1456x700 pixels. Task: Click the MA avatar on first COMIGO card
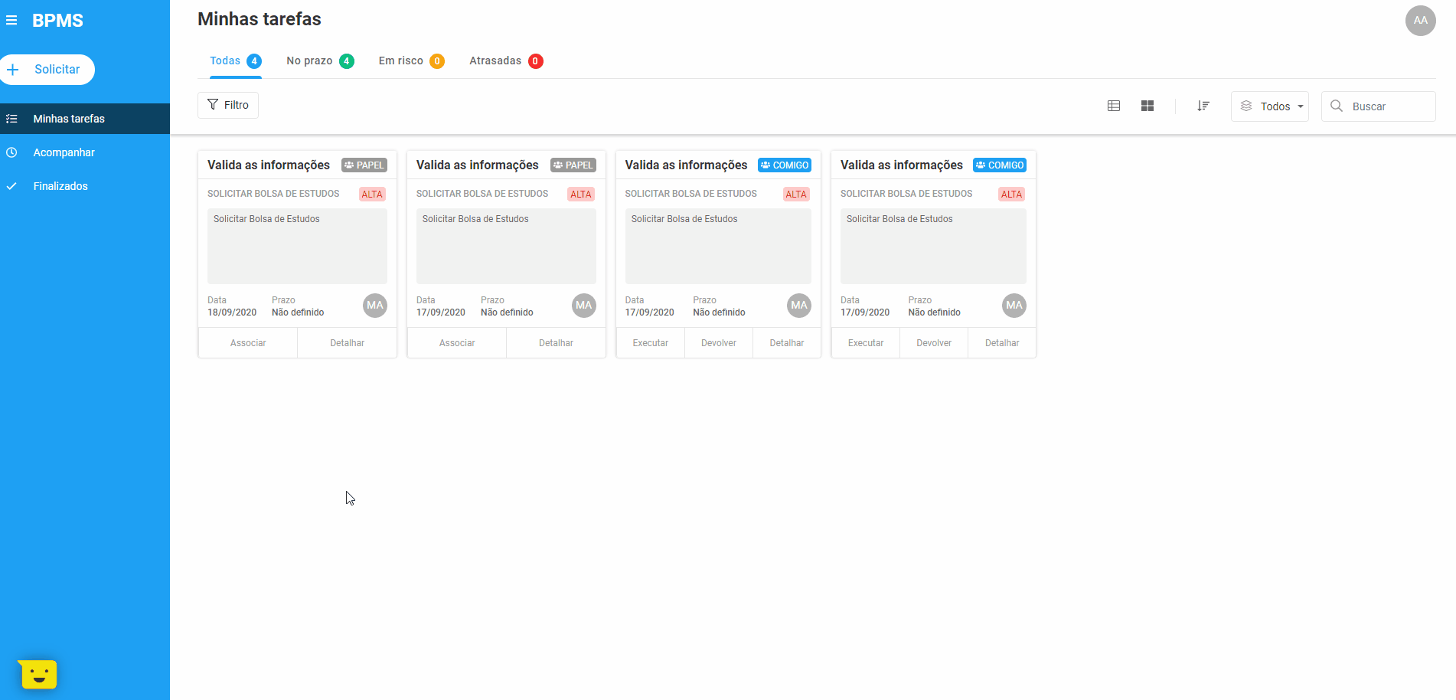799,306
